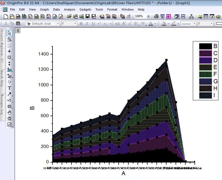
Task: Open the Format menu
Action: pyautogui.click(x=112, y=9)
